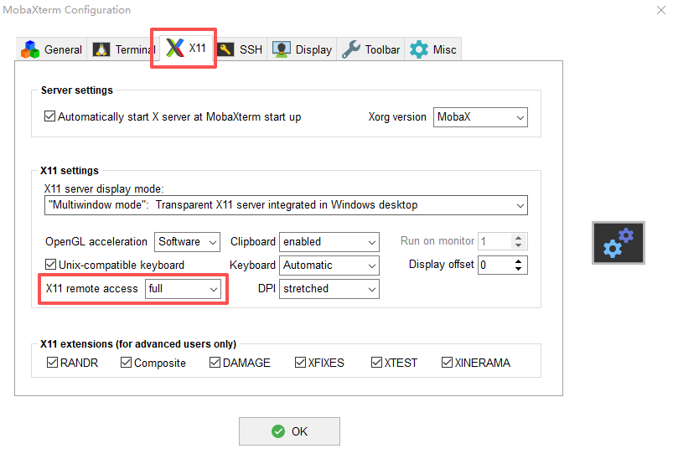The image size is (673, 464).
Task: Click the colored cubes General icon
Action: [x=30, y=49]
